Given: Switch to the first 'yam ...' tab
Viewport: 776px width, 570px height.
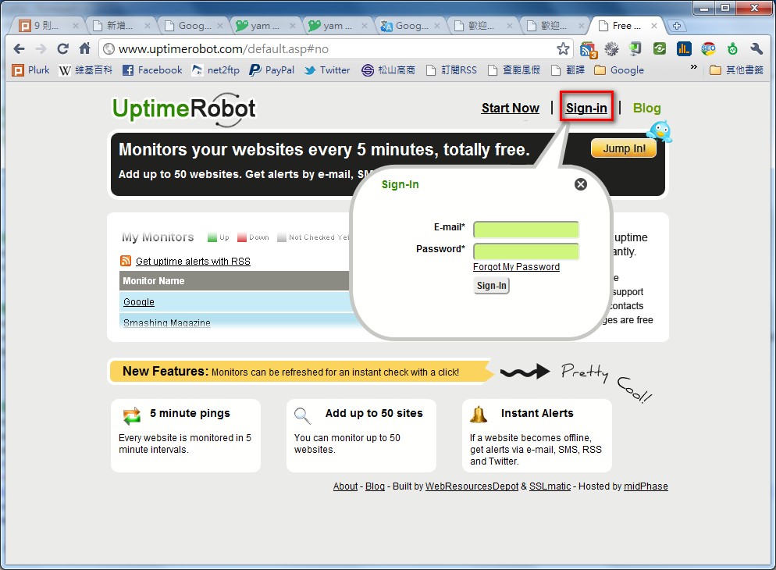Looking at the screenshot, I should coord(265,26).
